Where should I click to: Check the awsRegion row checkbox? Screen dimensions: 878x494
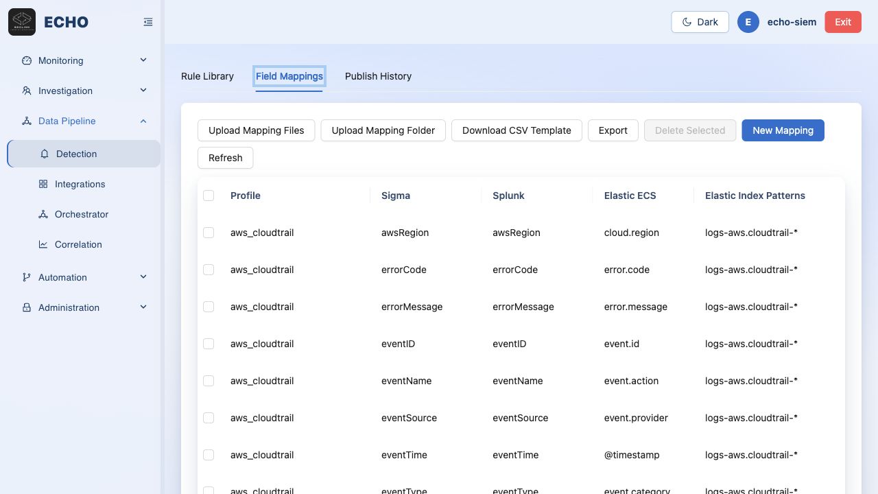209,233
